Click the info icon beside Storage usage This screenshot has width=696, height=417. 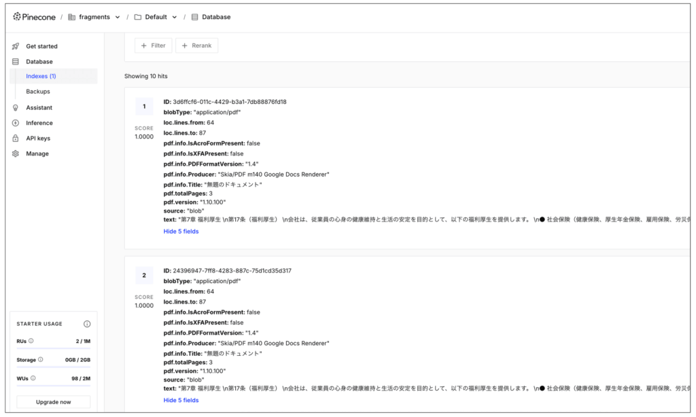pyautogui.click(x=41, y=359)
